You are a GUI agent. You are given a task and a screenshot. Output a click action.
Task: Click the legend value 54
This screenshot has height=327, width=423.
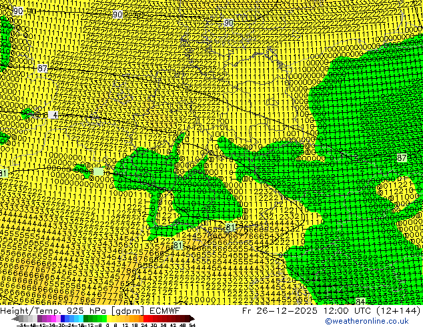[192, 325]
